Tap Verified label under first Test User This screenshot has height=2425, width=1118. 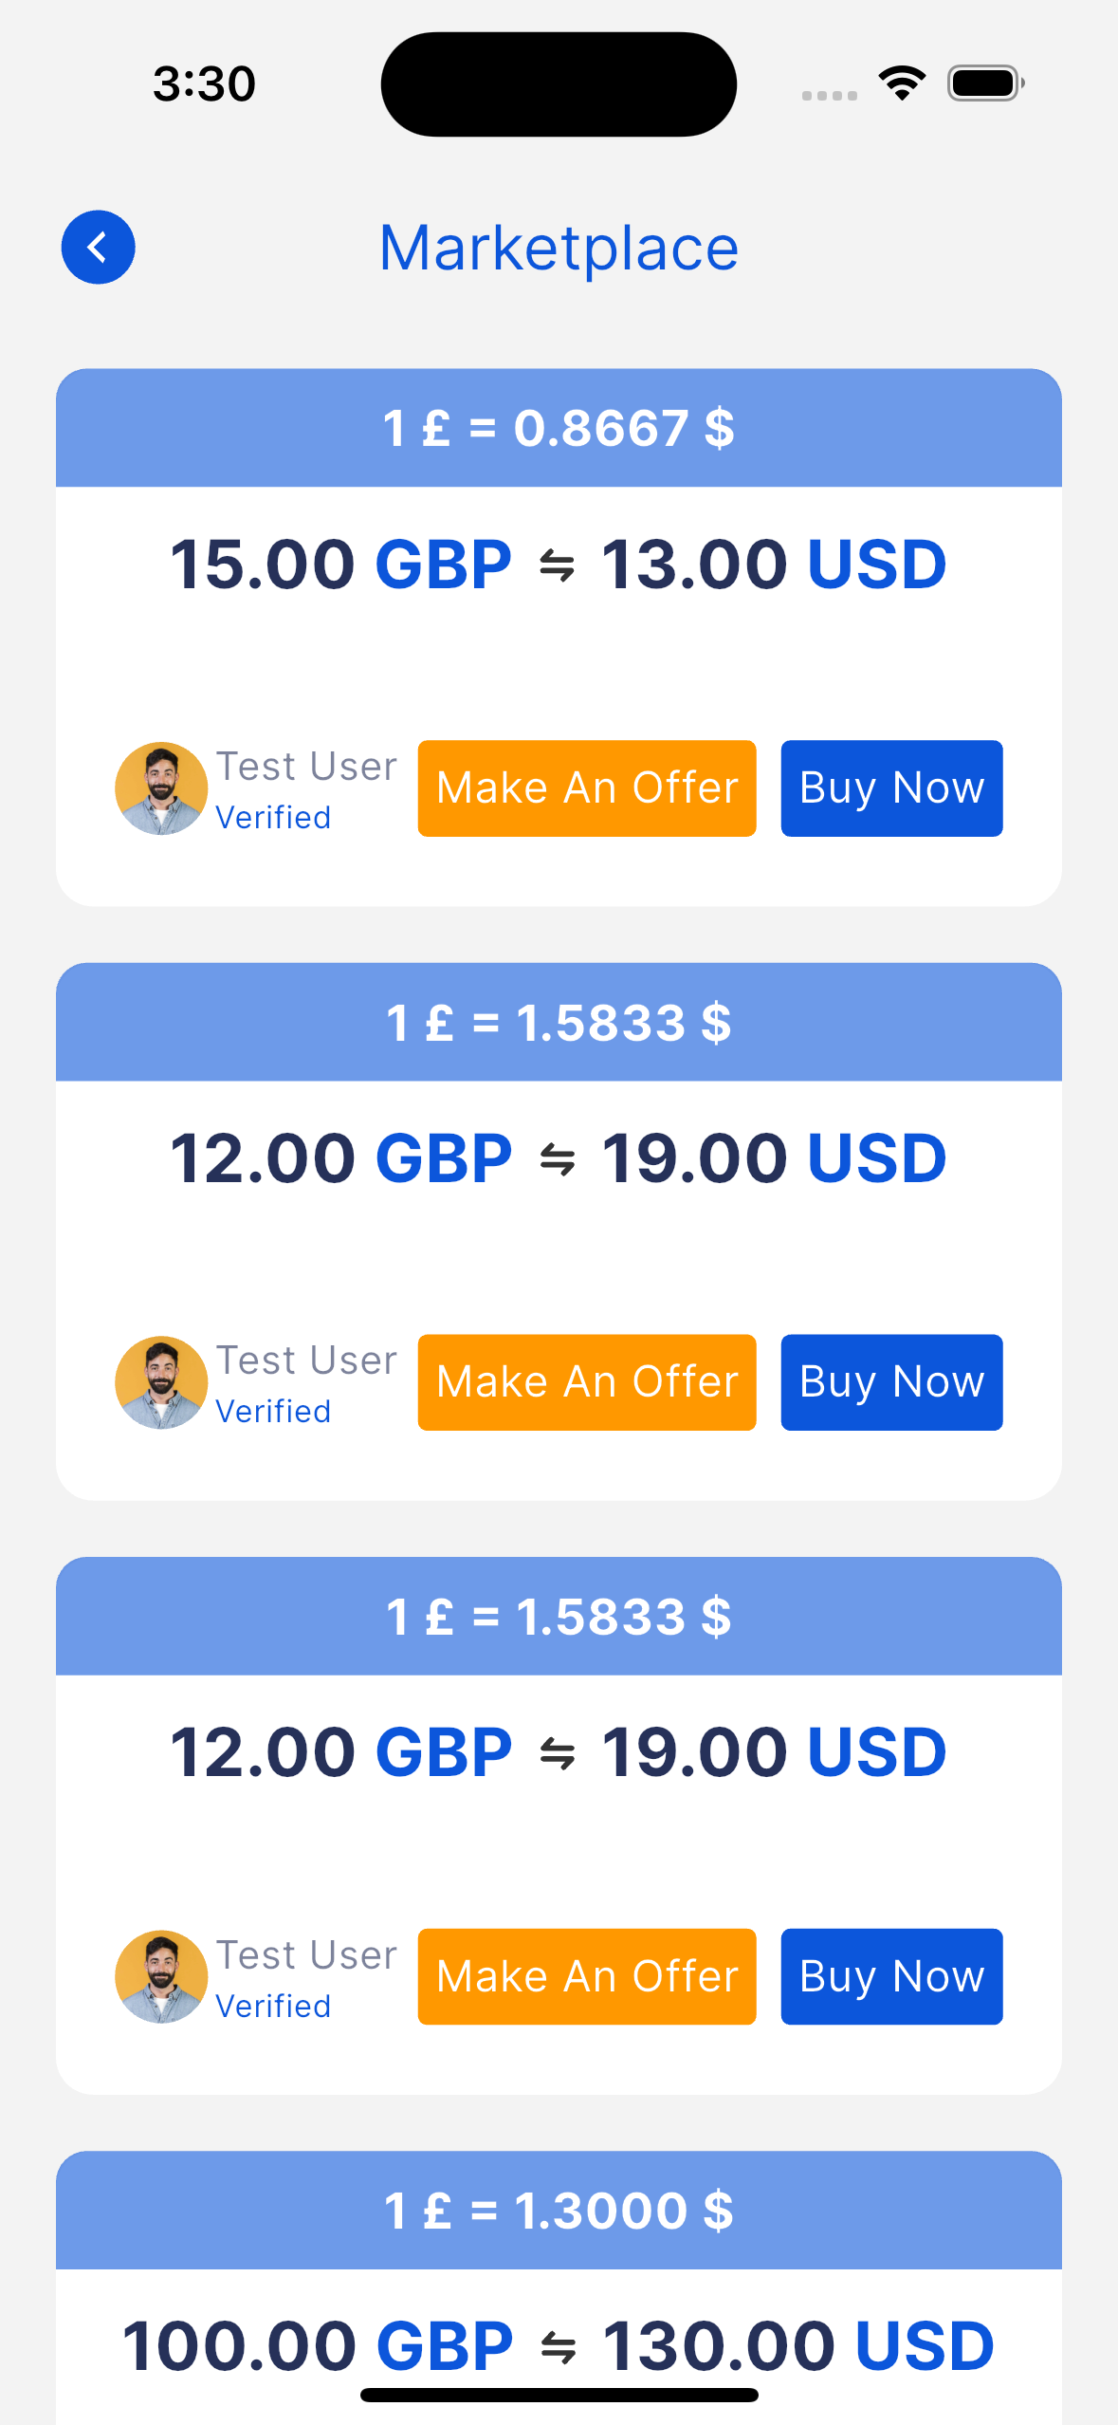point(273,818)
